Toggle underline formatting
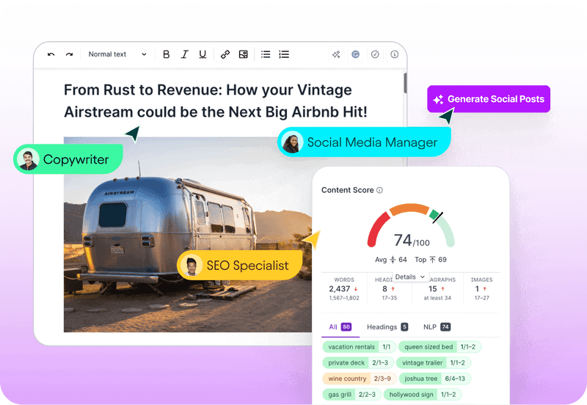Viewport: 587px width, 405px height. point(203,54)
